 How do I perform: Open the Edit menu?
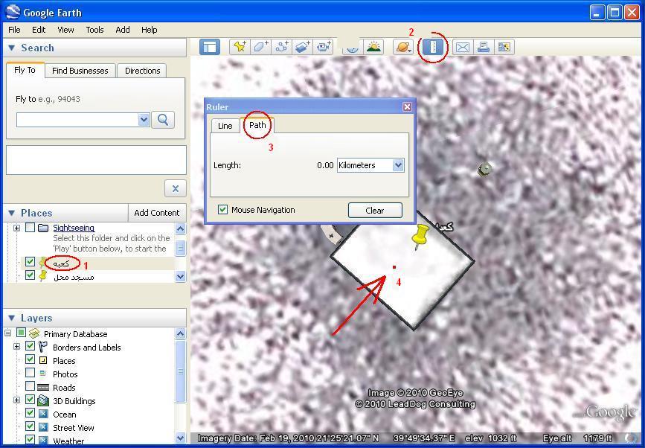pos(39,30)
